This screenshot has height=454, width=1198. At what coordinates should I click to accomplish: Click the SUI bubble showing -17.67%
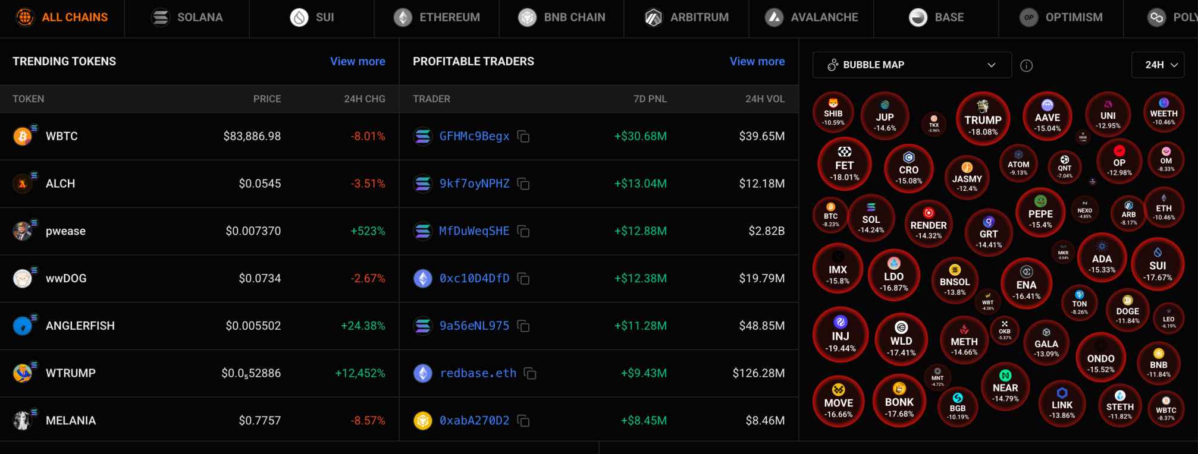(x=1158, y=264)
